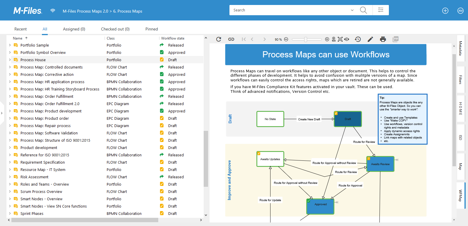
Task: Reset zoom to 100 percent
Action: tap(334, 39)
